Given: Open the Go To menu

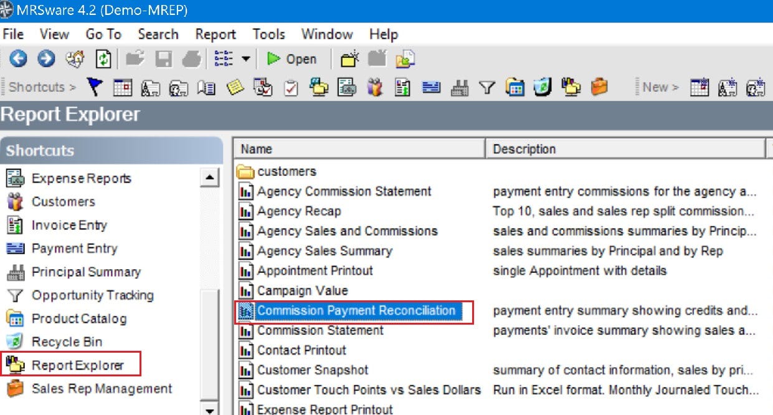Looking at the screenshot, I should click(x=103, y=34).
